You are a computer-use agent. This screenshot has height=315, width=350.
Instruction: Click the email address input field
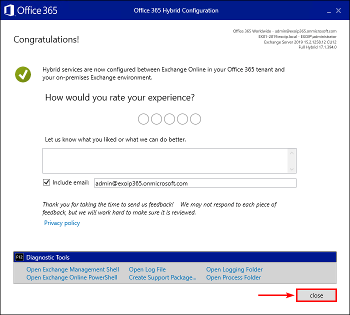click(195, 183)
